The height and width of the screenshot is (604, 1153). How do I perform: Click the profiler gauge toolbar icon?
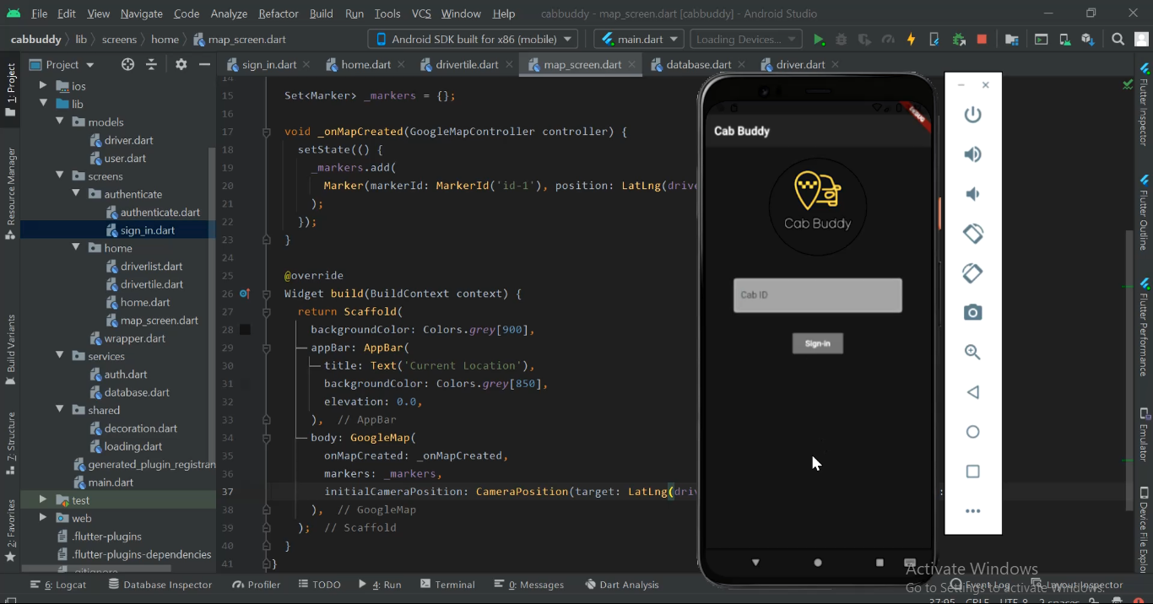[x=887, y=40]
